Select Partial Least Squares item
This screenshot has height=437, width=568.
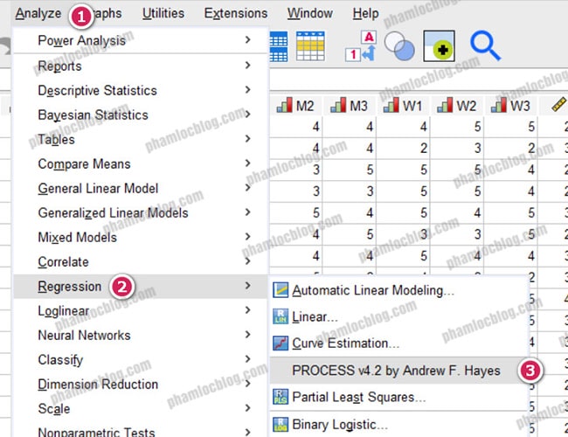point(358,398)
